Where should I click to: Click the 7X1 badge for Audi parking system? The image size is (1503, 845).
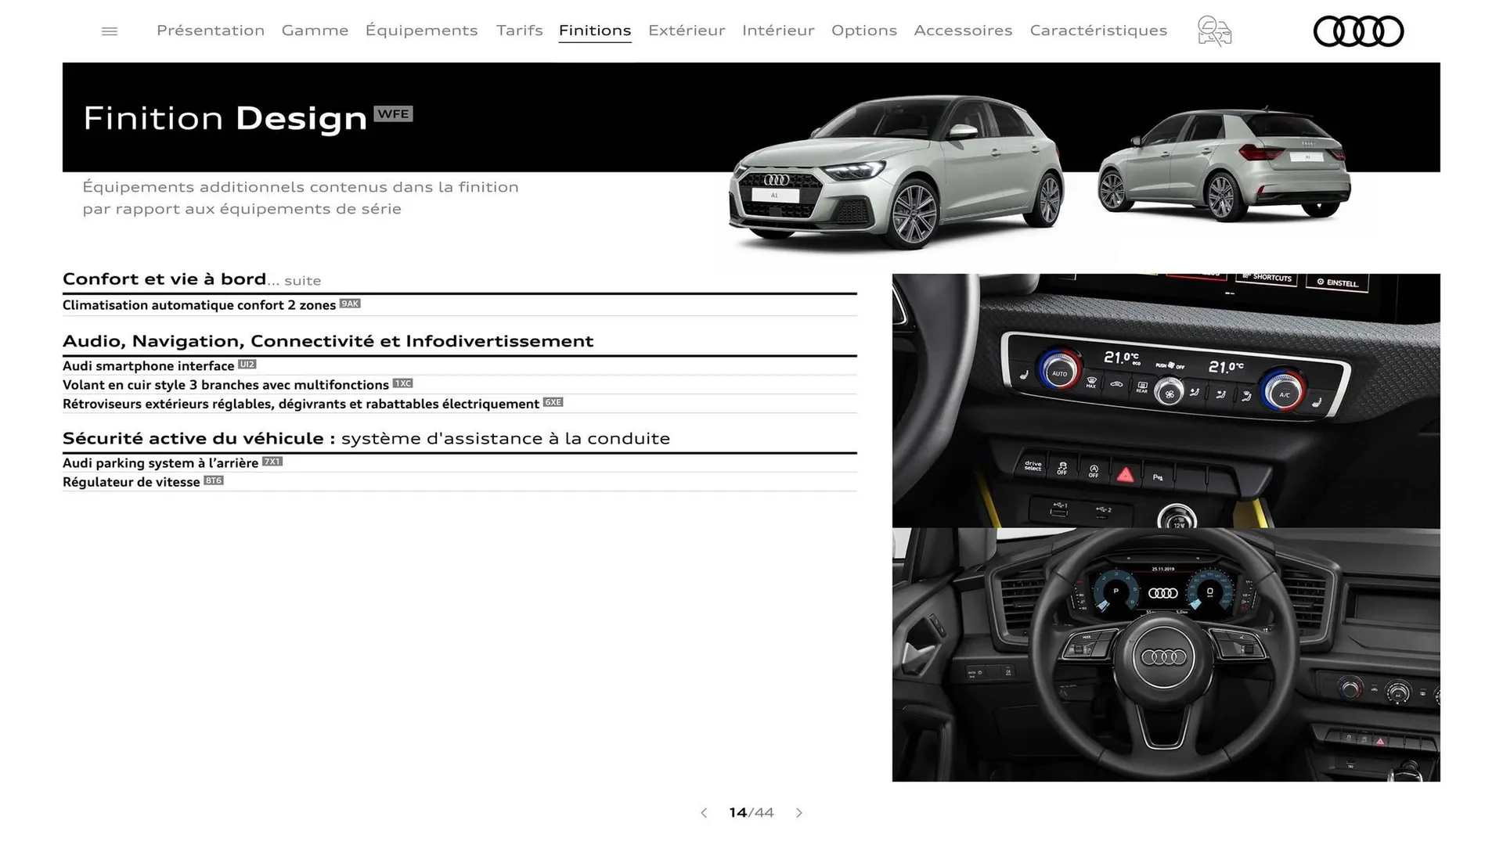[272, 462]
